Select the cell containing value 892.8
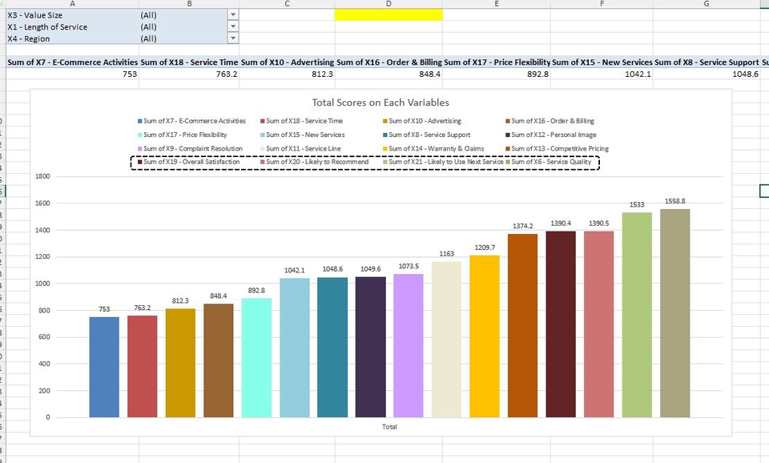769x463 pixels. (x=497, y=74)
